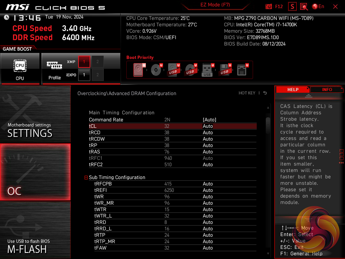
Task: Select the USB optical drive boot icon
Action: pos(191,70)
